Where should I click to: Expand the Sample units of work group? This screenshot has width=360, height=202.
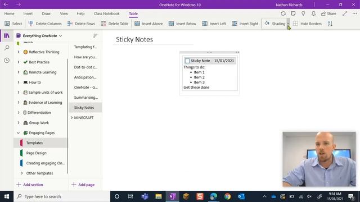(x=19, y=92)
